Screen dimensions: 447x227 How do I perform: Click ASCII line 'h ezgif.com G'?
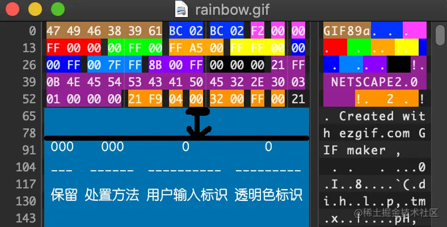coord(374,133)
